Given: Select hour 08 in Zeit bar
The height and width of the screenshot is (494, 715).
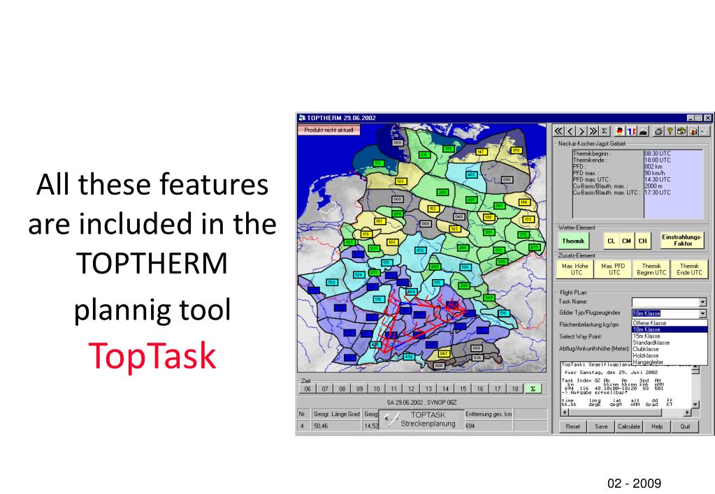Looking at the screenshot, I should 342,389.
